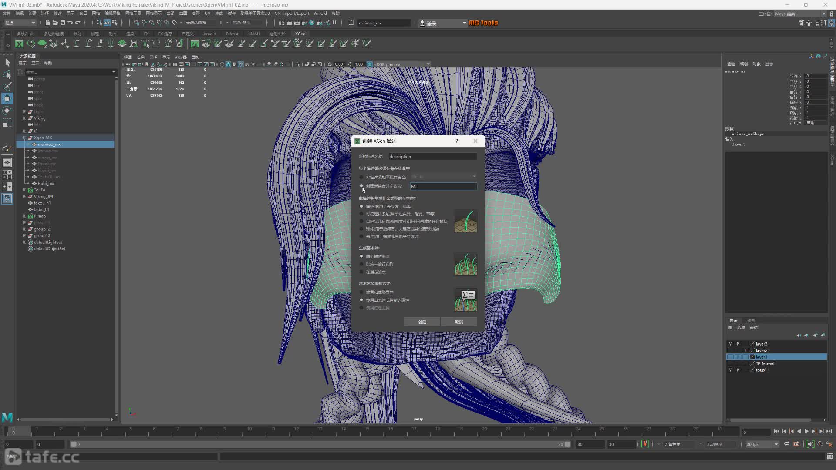Click the Pause viewport icon in status line

pyautogui.click(x=334, y=23)
